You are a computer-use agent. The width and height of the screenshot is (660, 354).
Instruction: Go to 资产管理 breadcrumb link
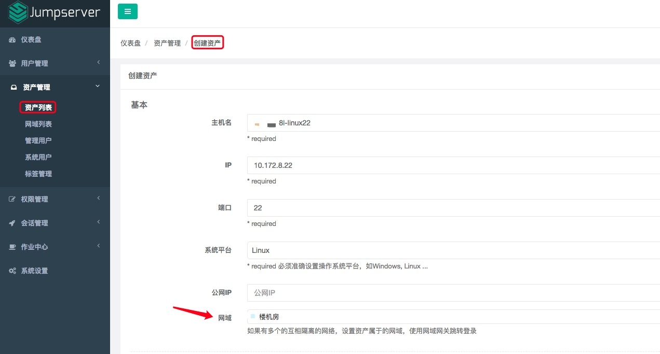[x=167, y=43]
